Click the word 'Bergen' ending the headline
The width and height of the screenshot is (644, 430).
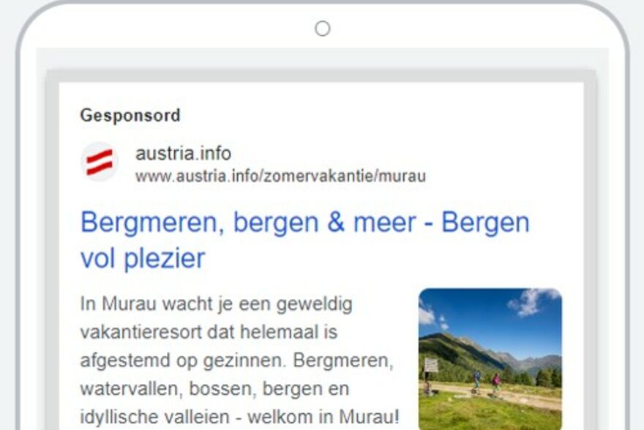[x=485, y=223]
